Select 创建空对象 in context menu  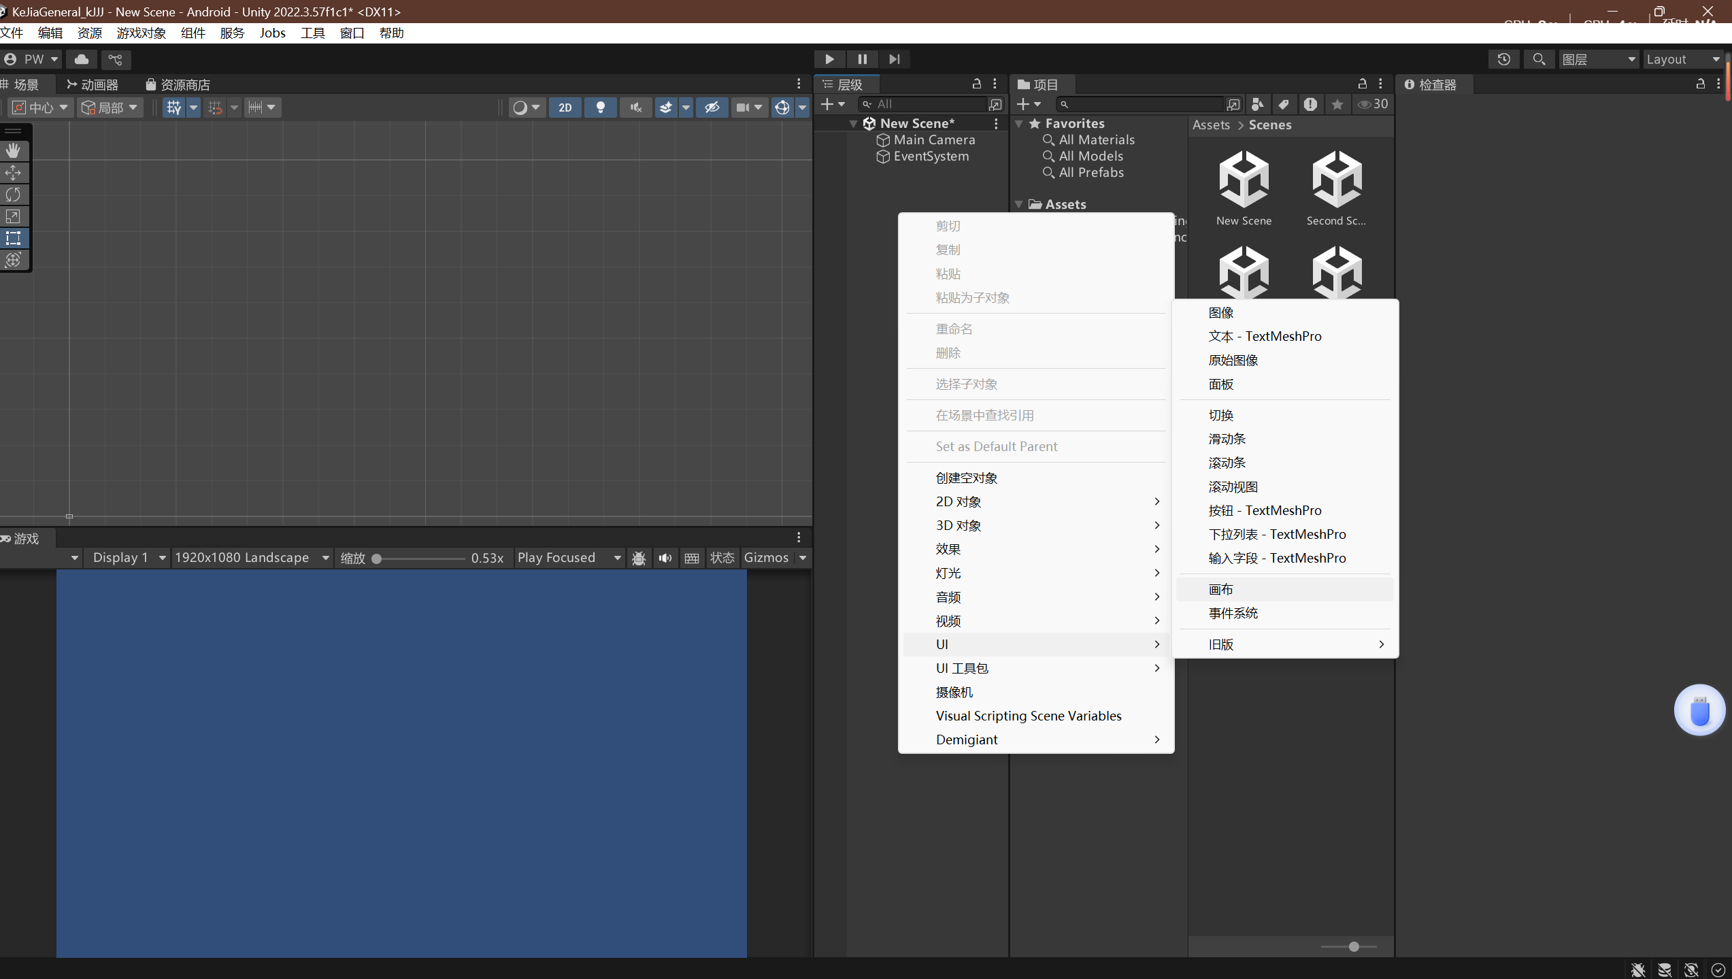(966, 478)
